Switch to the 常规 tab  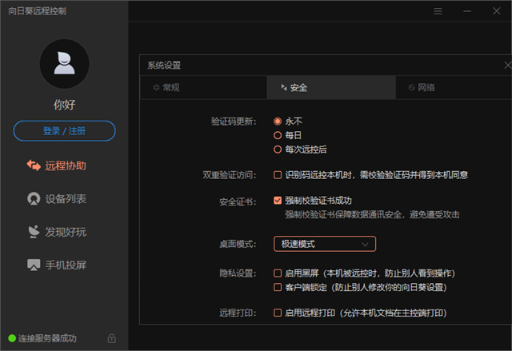click(x=203, y=87)
